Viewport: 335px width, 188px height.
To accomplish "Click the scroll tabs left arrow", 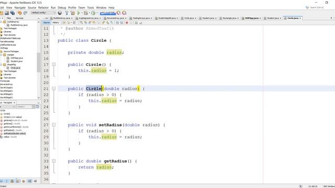I will pos(331,18).
